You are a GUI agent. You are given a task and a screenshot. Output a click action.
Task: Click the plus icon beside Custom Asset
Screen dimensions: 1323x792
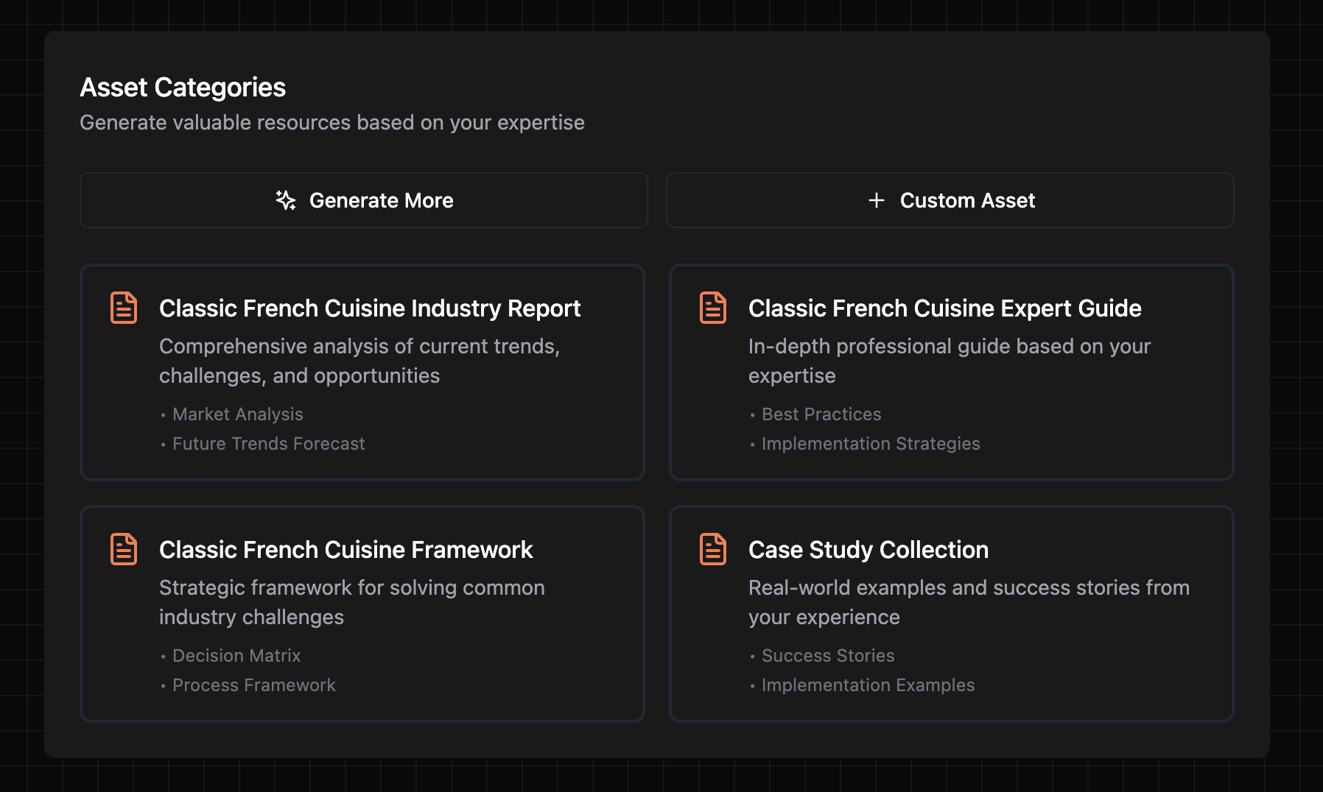click(x=876, y=200)
